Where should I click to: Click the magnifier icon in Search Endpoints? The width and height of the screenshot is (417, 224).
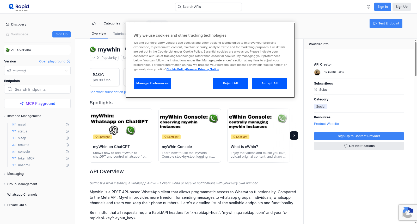10,89
